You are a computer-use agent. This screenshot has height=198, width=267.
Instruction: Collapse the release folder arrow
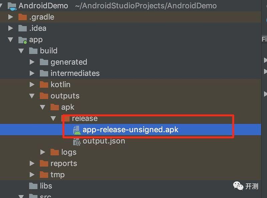click(53, 118)
